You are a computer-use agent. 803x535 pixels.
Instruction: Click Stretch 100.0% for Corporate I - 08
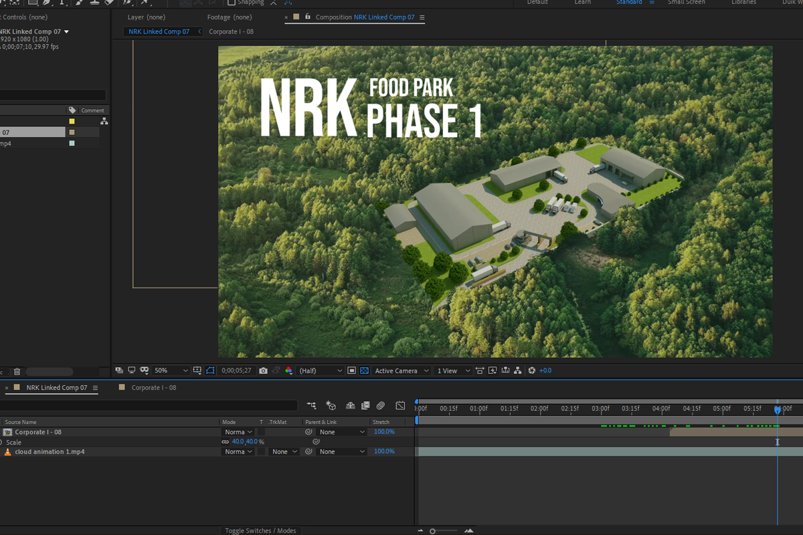(x=385, y=432)
